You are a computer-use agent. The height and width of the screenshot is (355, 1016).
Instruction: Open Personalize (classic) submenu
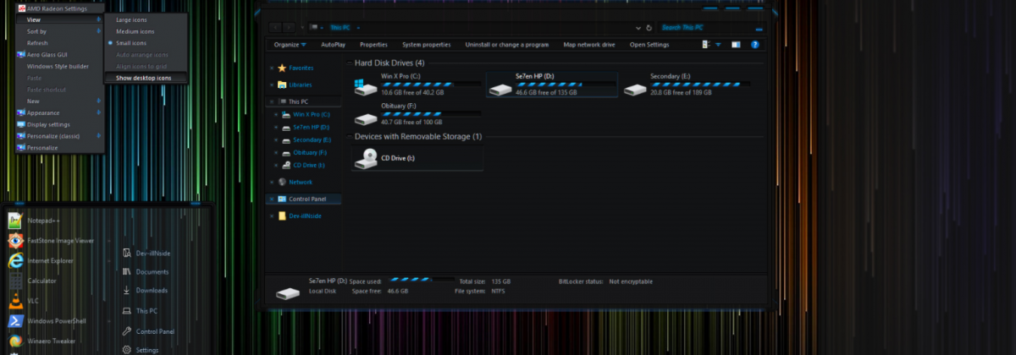pos(60,136)
